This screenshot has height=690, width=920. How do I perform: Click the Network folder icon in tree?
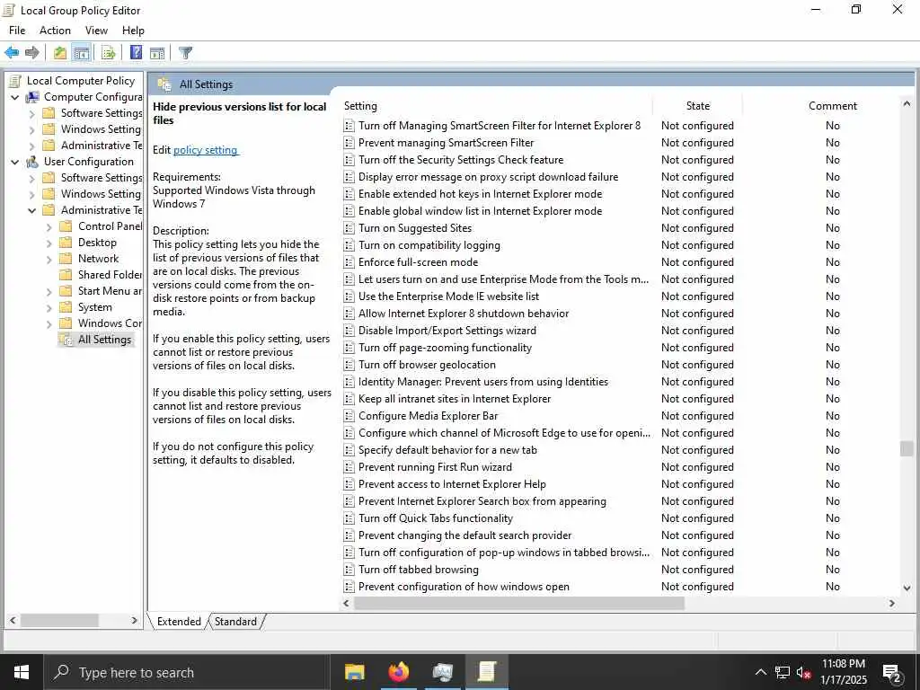(66, 259)
